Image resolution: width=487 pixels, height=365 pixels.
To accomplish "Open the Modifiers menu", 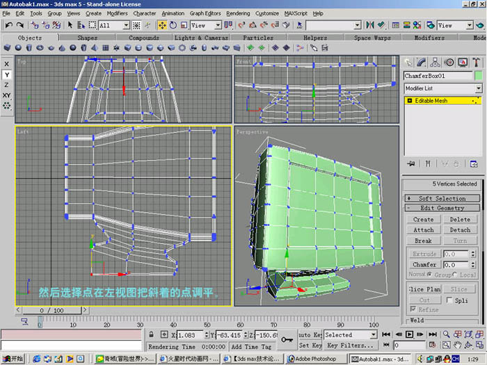I will click(117, 13).
